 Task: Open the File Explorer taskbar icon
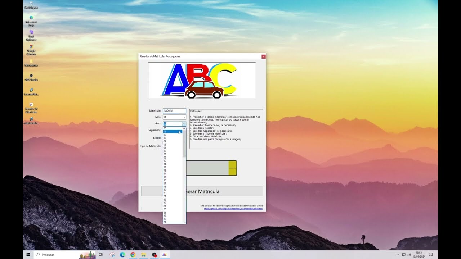[143, 255]
